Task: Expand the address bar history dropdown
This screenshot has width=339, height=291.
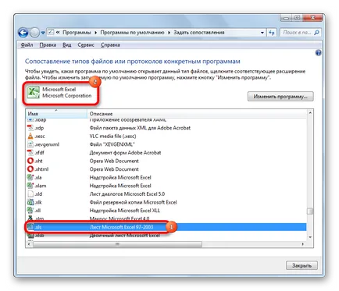Action: click(x=262, y=33)
